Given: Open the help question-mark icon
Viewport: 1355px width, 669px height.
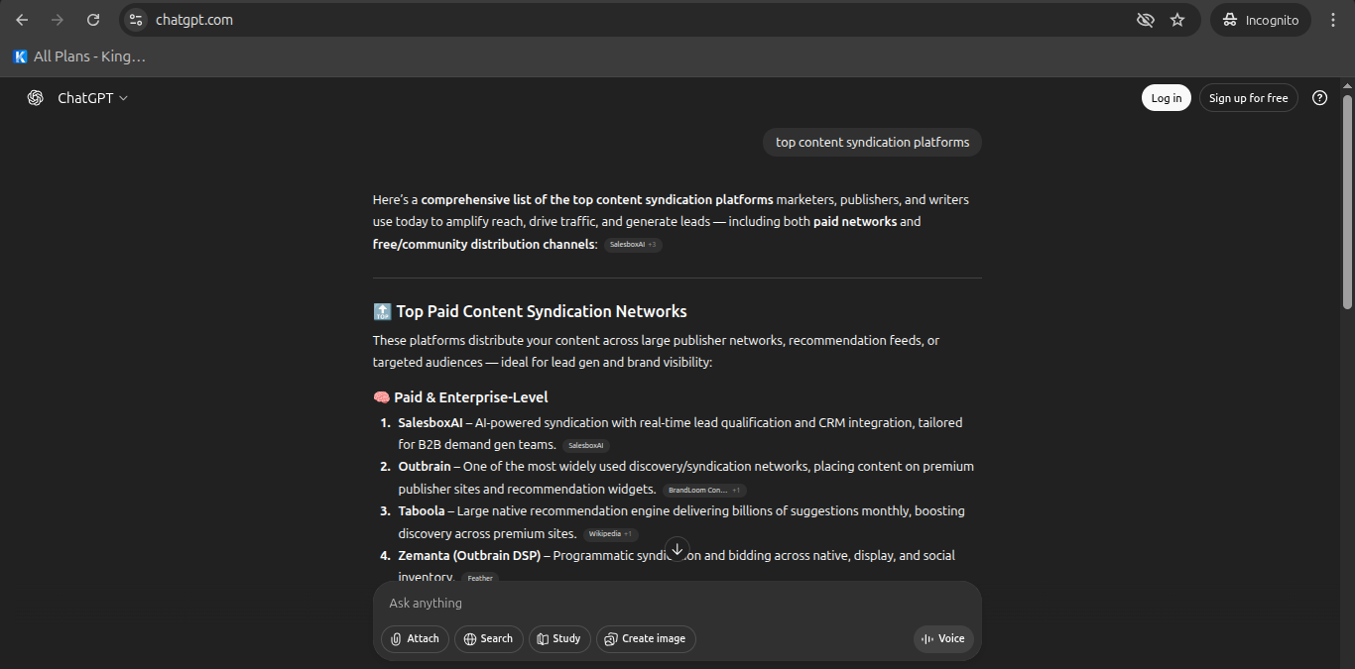Looking at the screenshot, I should click(x=1319, y=97).
